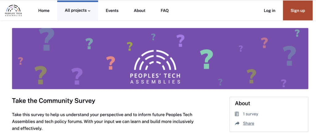Click the Share link

point(248,124)
